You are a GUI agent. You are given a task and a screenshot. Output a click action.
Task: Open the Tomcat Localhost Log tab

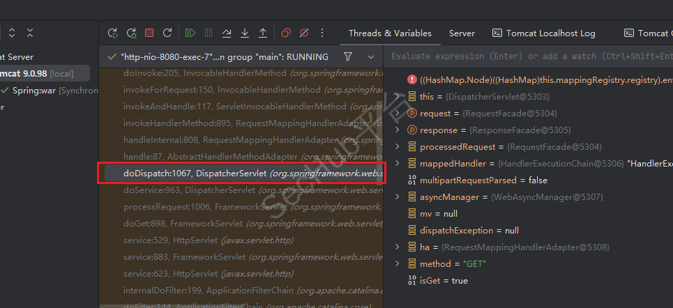click(544, 33)
